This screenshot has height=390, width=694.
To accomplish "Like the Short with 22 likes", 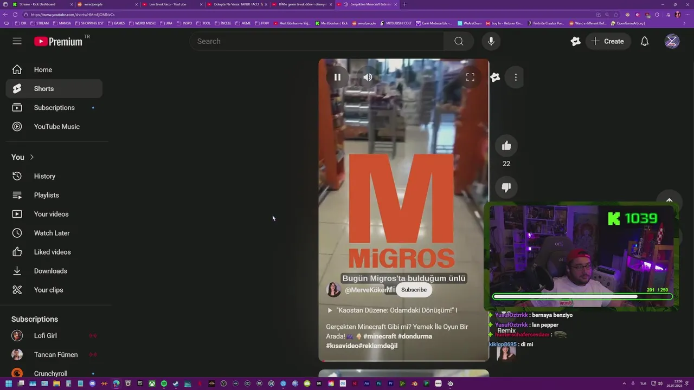I will click(x=506, y=146).
